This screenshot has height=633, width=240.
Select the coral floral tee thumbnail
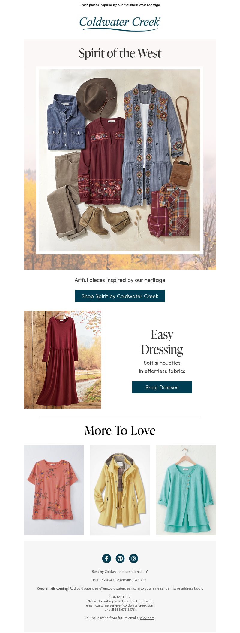[x=54, y=490]
